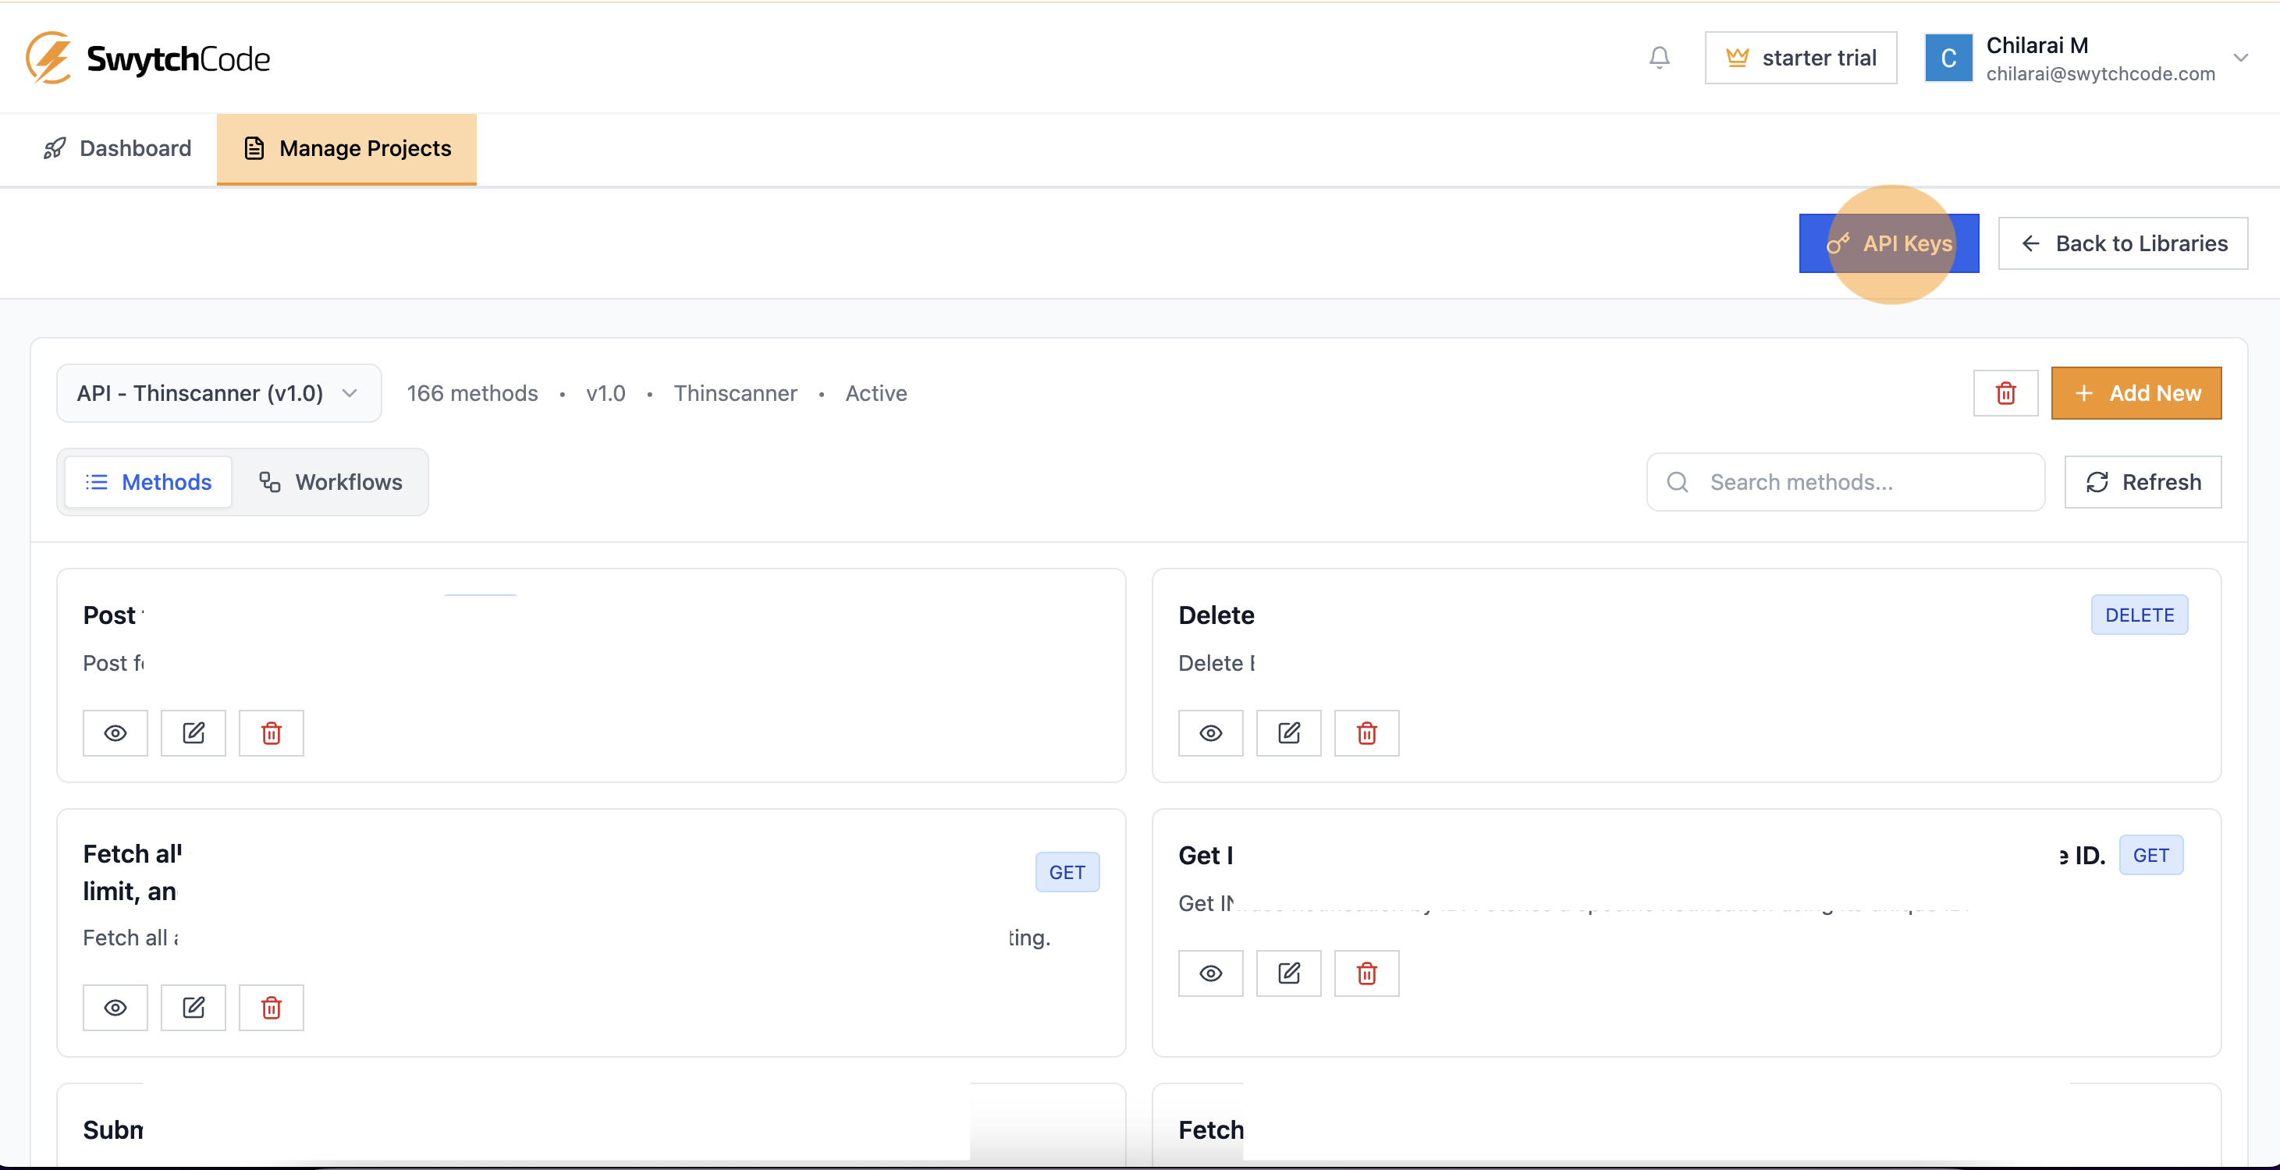View the Get method via eye icon
The height and width of the screenshot is (1170, 2280).
point(1210,973)
